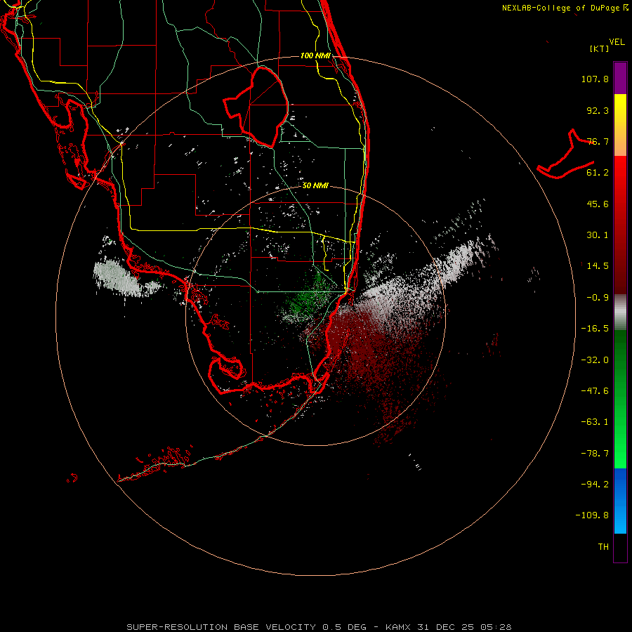Select the 14.5 legend value

click(598, 266)
